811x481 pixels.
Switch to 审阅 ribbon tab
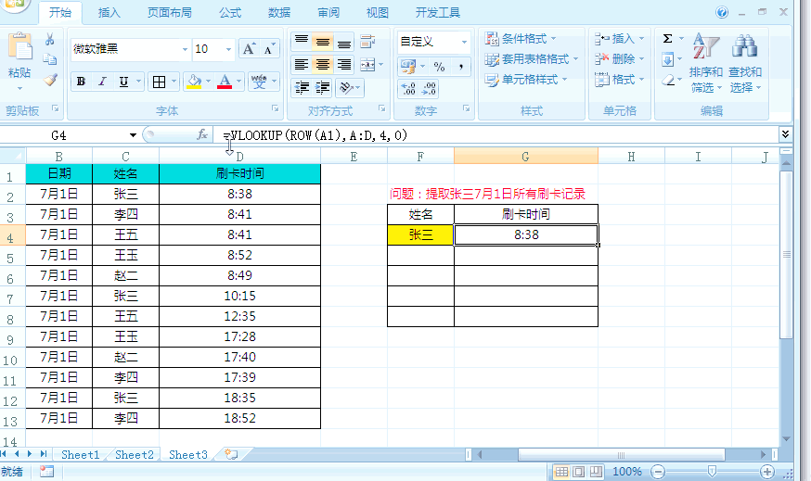click(328, 12)
